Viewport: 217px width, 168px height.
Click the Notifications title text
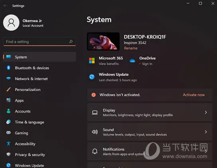coord(114,149)
